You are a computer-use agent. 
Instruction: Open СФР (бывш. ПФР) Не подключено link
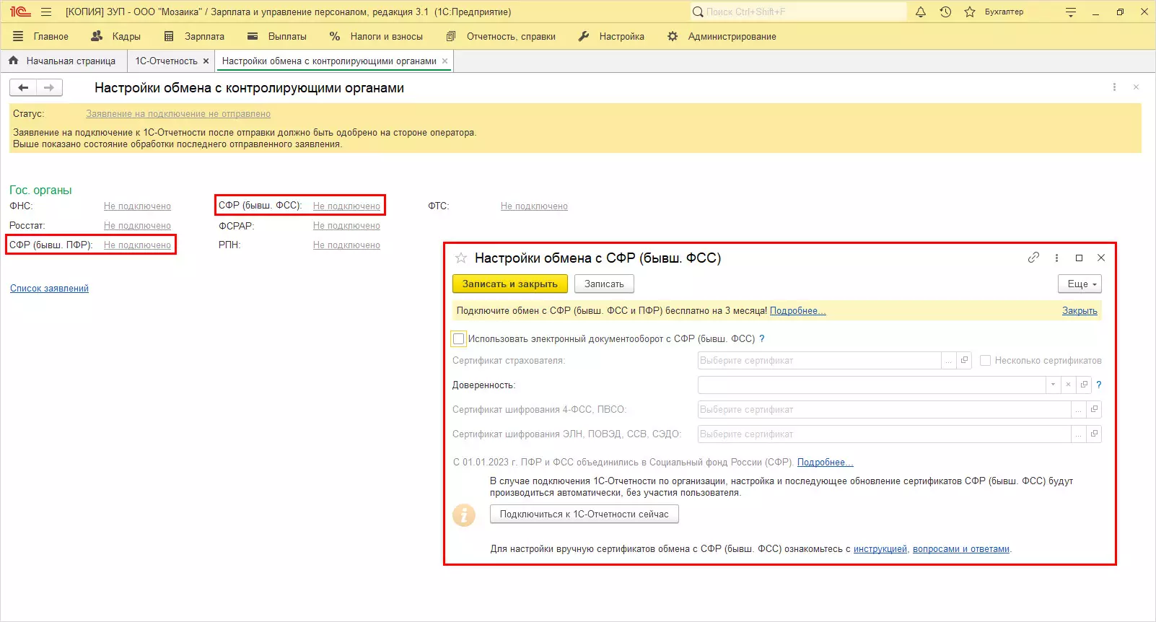click(x=137, y=245)
